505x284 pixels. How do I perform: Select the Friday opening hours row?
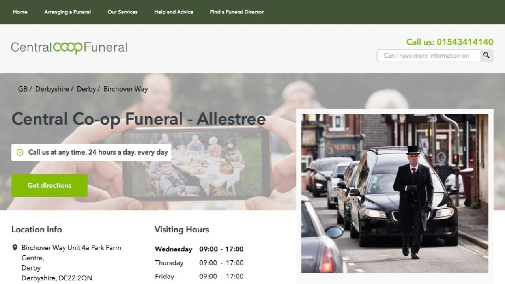[x=199, y=277]
